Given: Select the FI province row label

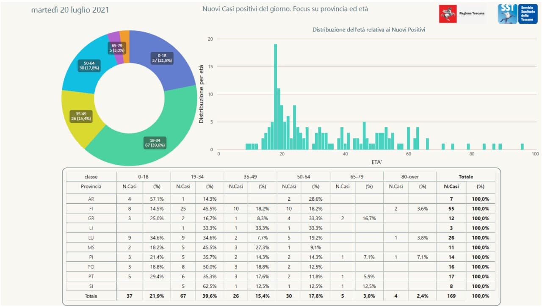Looking at the screenshot, I should coord(91,209).
